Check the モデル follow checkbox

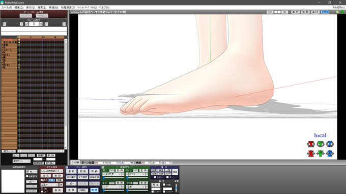pos(155,177)
